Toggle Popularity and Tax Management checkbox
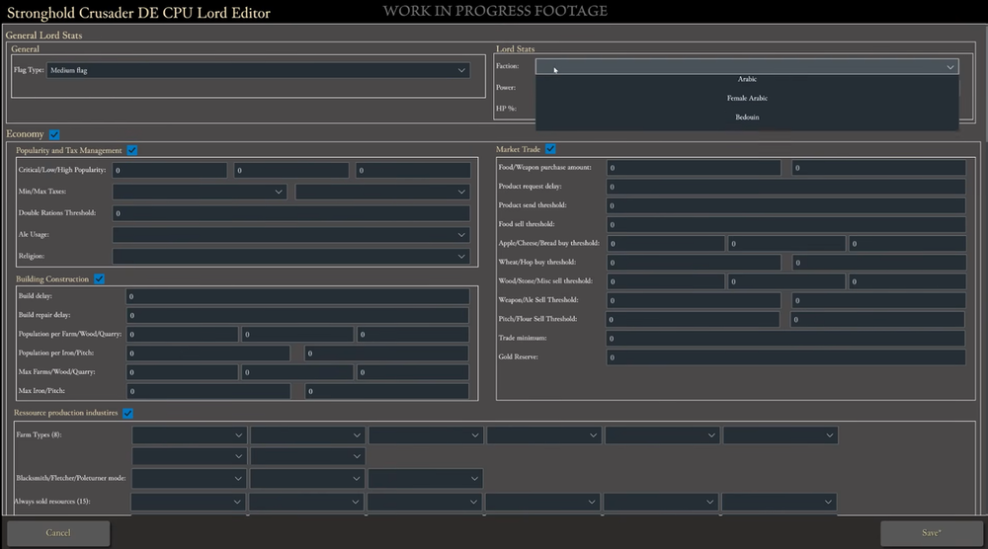 point(132,150)
